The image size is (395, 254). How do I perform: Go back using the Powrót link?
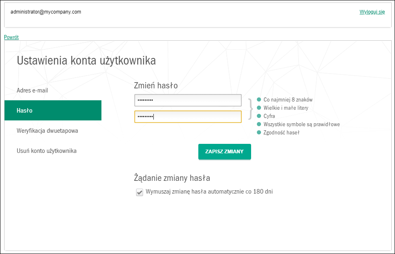(11, 37)
